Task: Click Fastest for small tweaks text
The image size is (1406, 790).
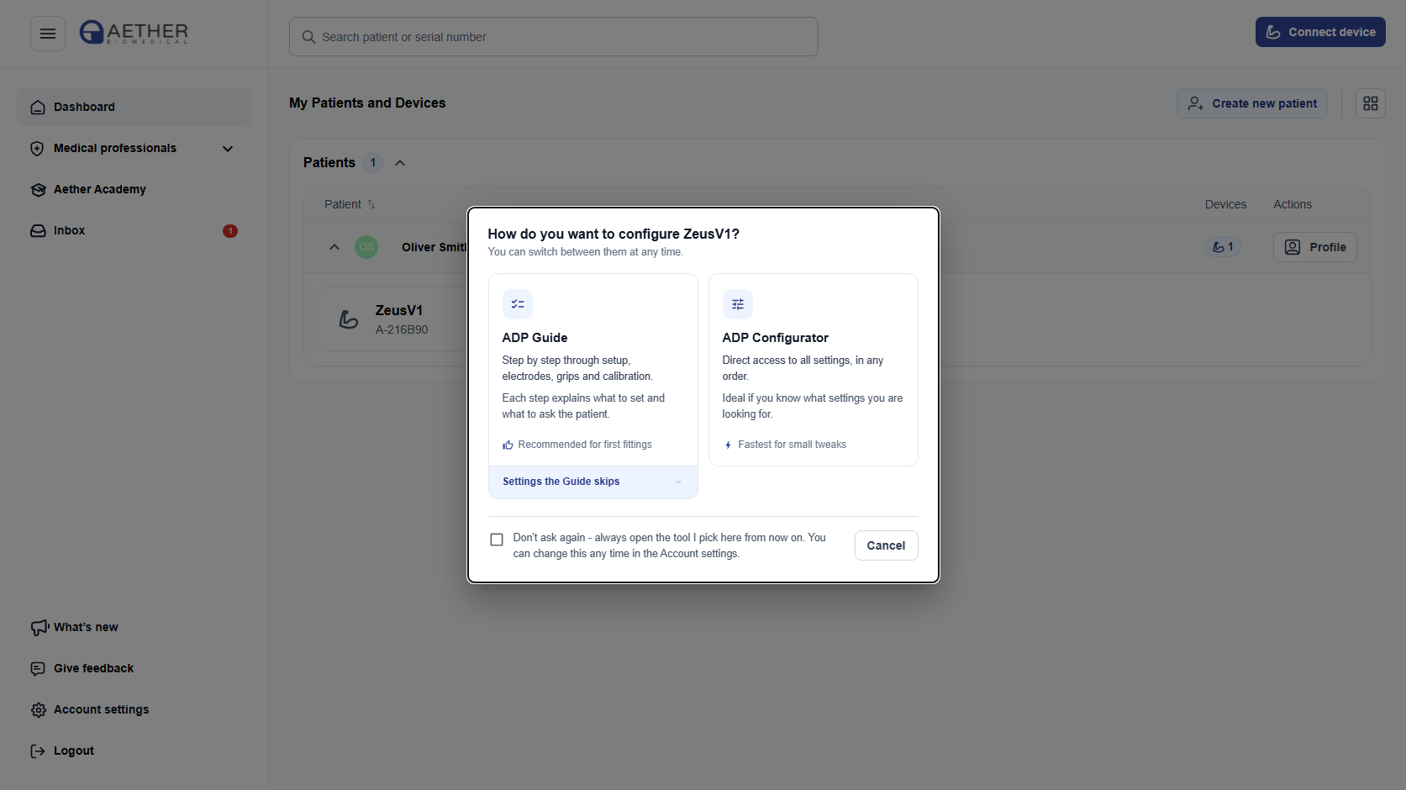Action: (x=793, y=445)
